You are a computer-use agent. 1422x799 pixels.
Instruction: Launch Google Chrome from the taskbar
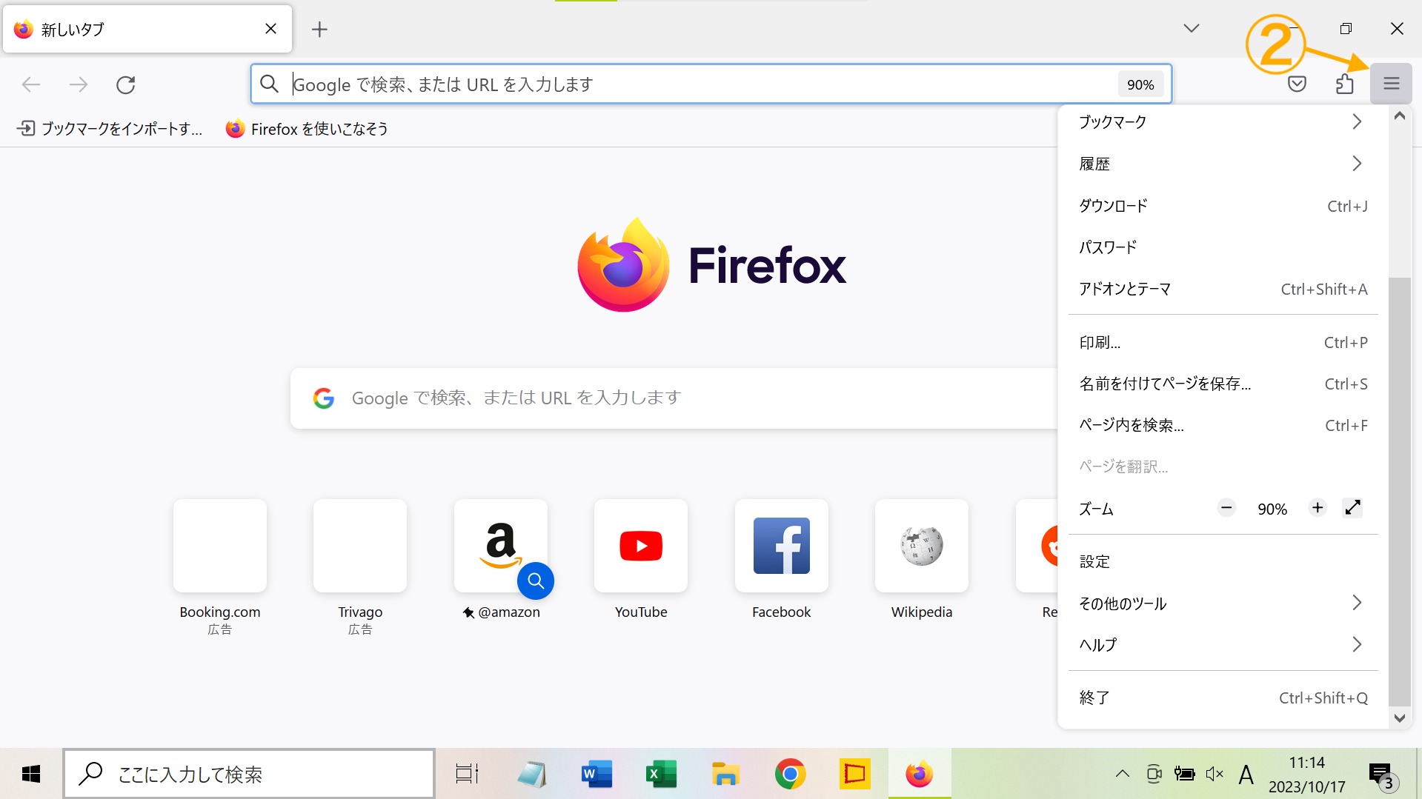tap(790, 774)
